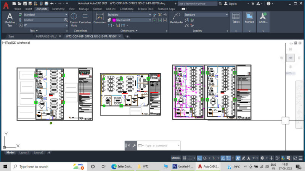Image resolution: width=305 pixels, height=171 pixels.
Task: Click the Check Spelling icon in Text panel
Action: pyautogui.click(x=20, y=15)
